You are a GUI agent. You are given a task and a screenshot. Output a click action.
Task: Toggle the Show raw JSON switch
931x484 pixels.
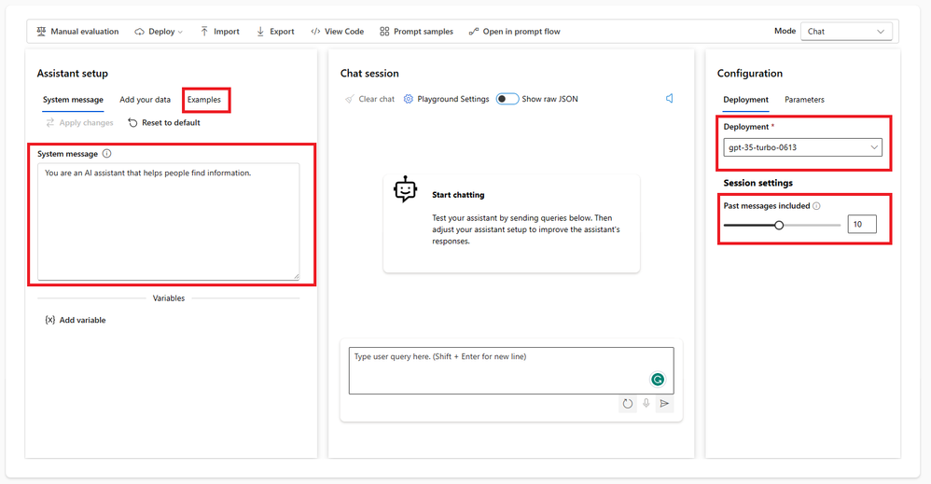[x=507, y=99]
